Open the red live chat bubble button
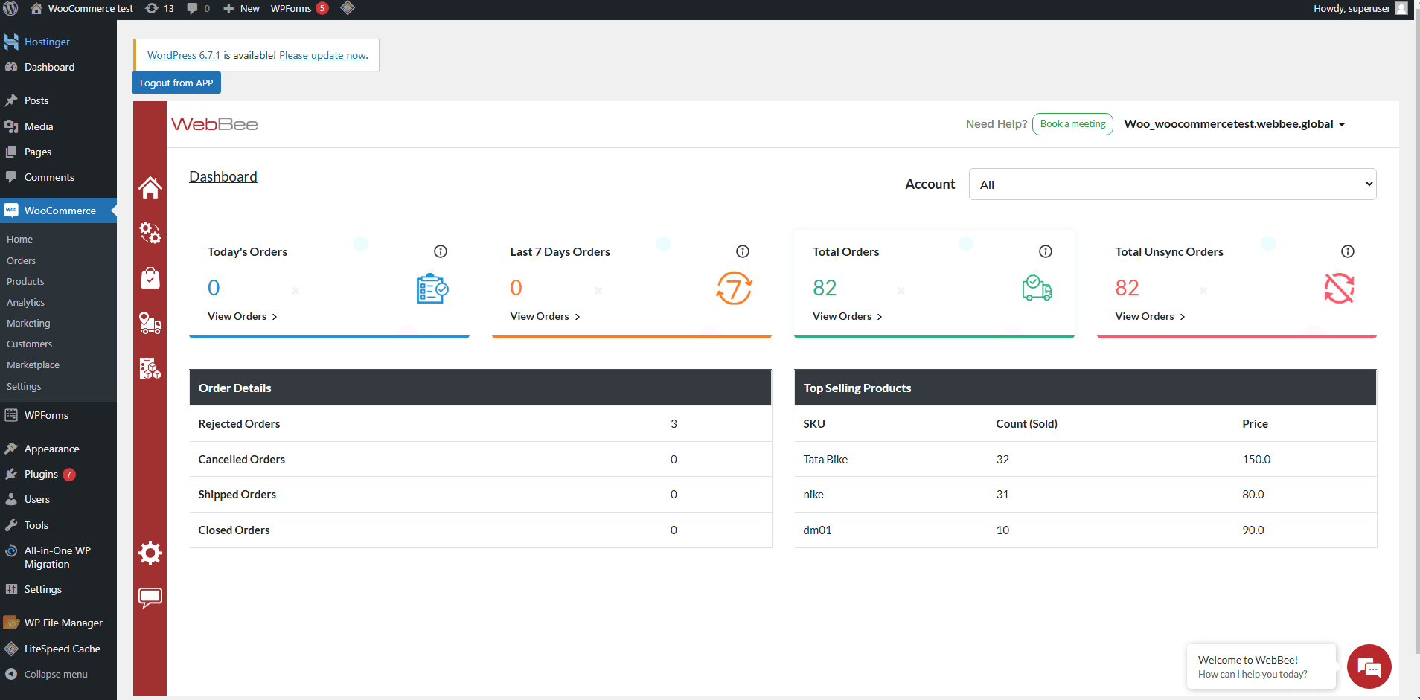Screen dimensions: 1420x700 1369,667
